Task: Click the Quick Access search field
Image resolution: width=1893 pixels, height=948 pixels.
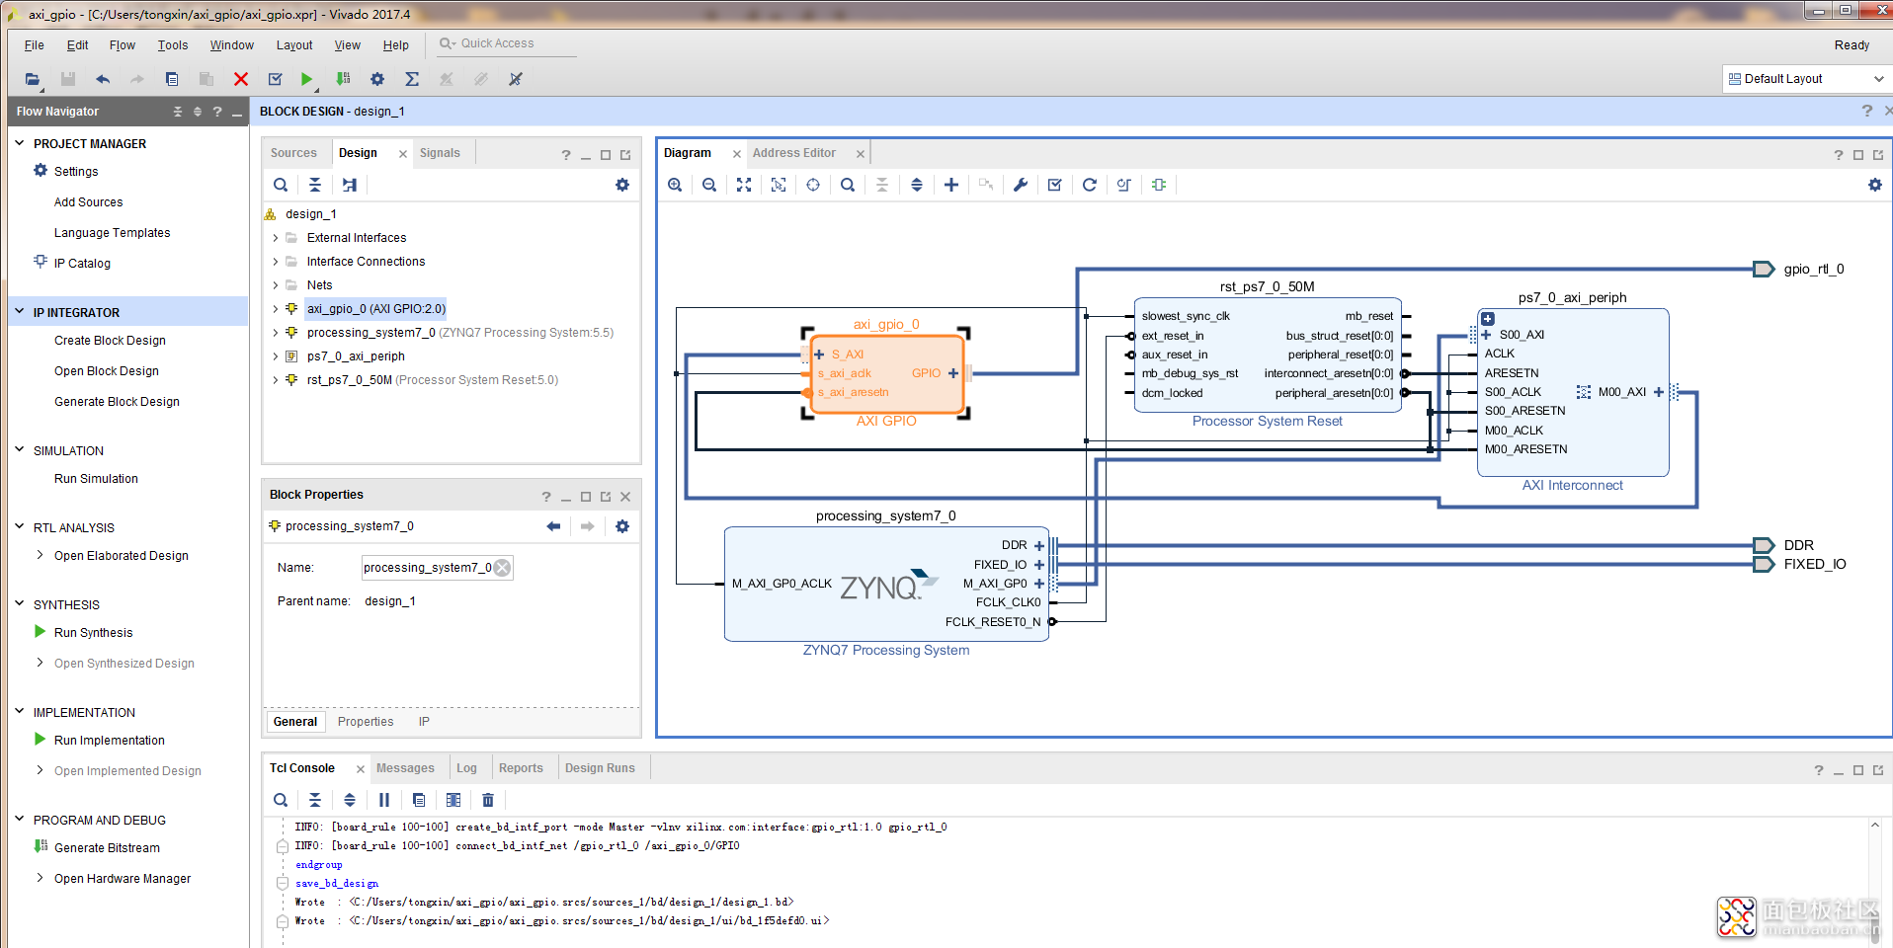Action: coord(506,43)
